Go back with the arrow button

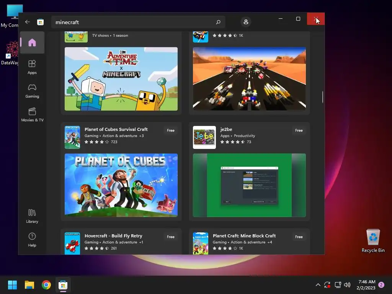click(28, 22)
